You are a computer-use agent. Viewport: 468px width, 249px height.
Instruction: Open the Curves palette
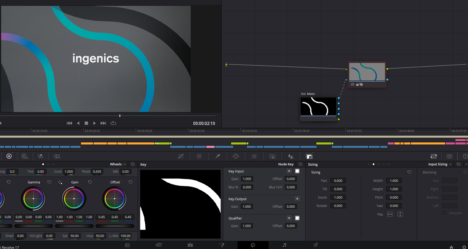click(181, 156)
